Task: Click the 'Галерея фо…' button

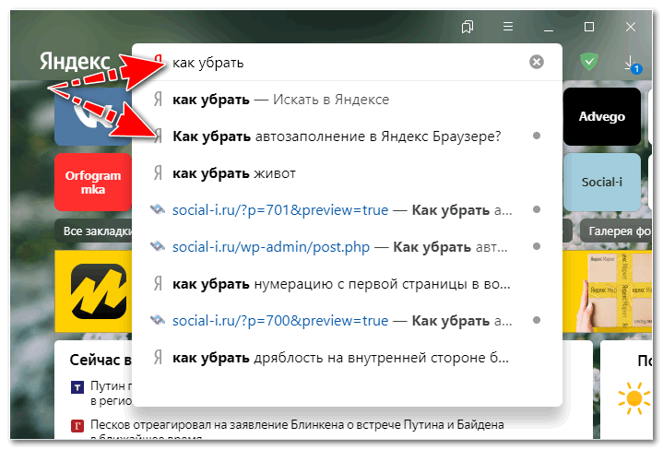Action: click(x=617, y=231)
